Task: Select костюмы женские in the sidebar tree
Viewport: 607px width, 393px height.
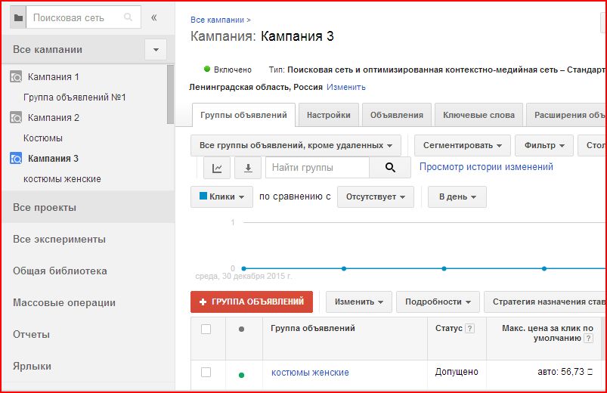Action: point(62,179)
